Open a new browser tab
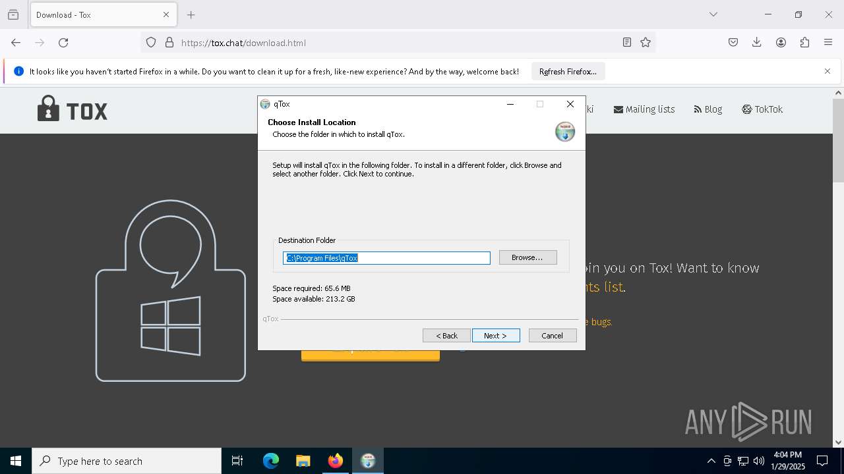 click(191, 14)
